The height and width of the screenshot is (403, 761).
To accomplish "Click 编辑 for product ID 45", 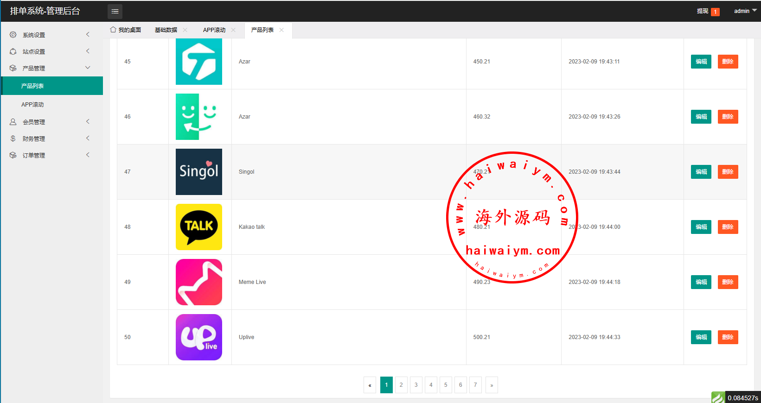I will click(x=701, y=62).
